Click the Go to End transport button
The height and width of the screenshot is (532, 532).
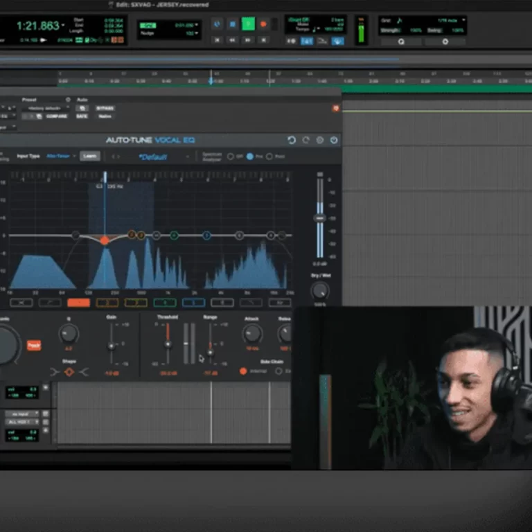[x=263, y=40]
